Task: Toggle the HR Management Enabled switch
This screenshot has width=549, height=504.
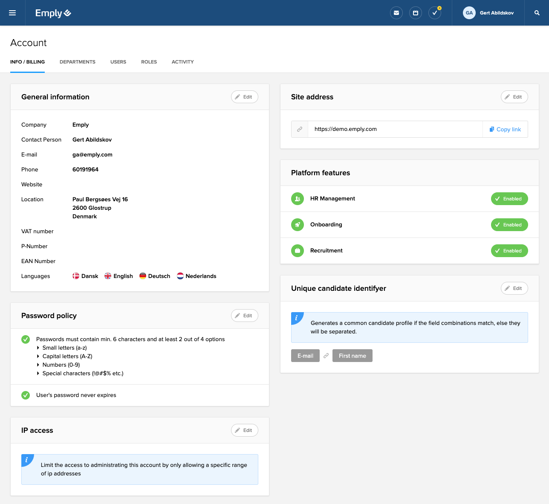Action: (509, 199)
